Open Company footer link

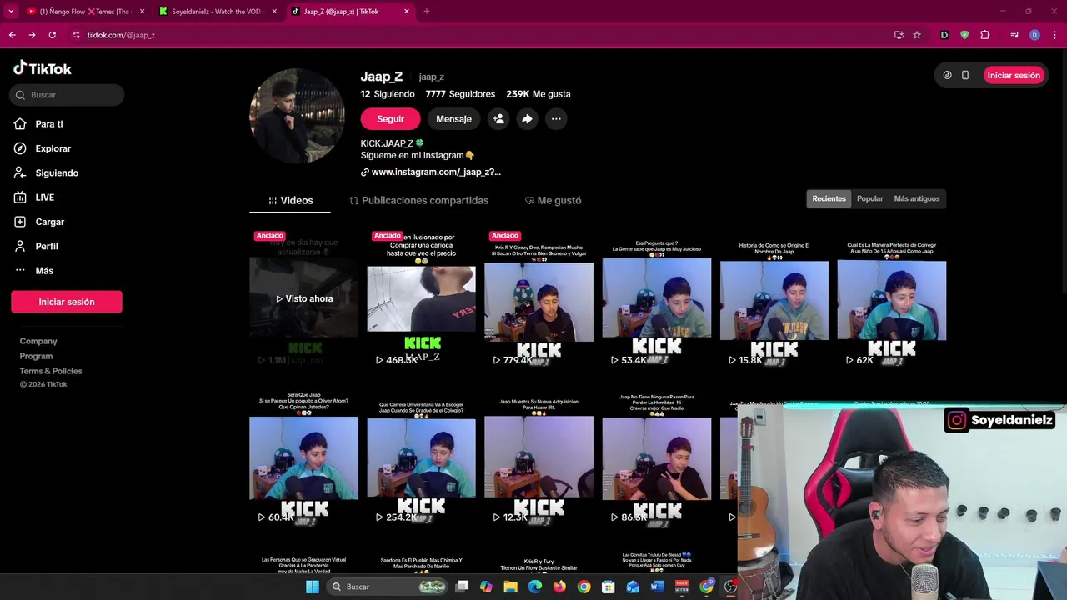(x=38, y=341)
